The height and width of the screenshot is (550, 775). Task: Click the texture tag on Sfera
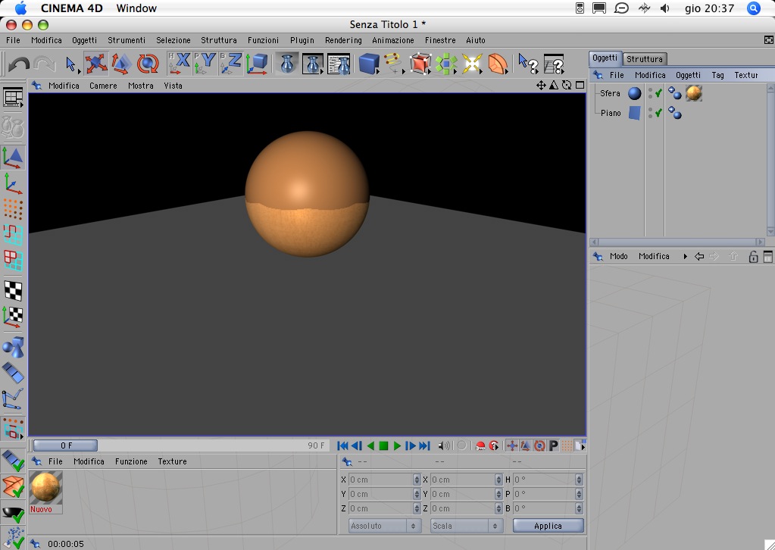(693, 94)
